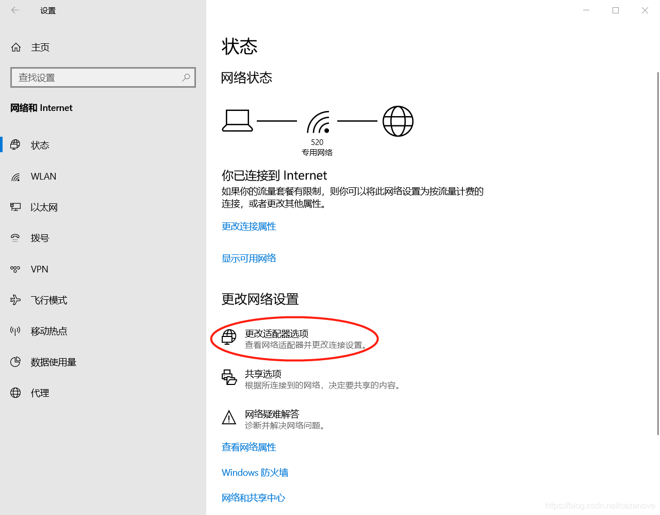Click the search magnifier icon
Screen dimensions: 660x515
(186, 77)
